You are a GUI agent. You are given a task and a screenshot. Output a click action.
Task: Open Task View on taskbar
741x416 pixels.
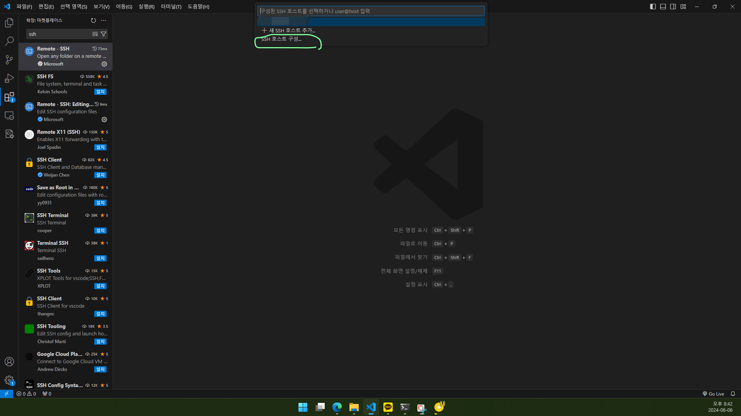pos(320,407)
